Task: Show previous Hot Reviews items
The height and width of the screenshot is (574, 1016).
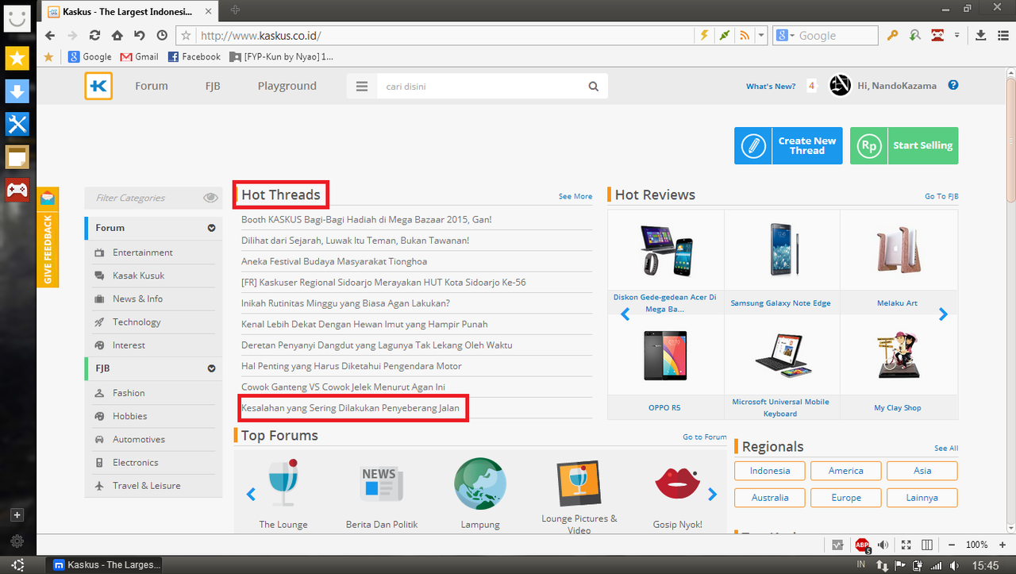Action: (625, 314)
